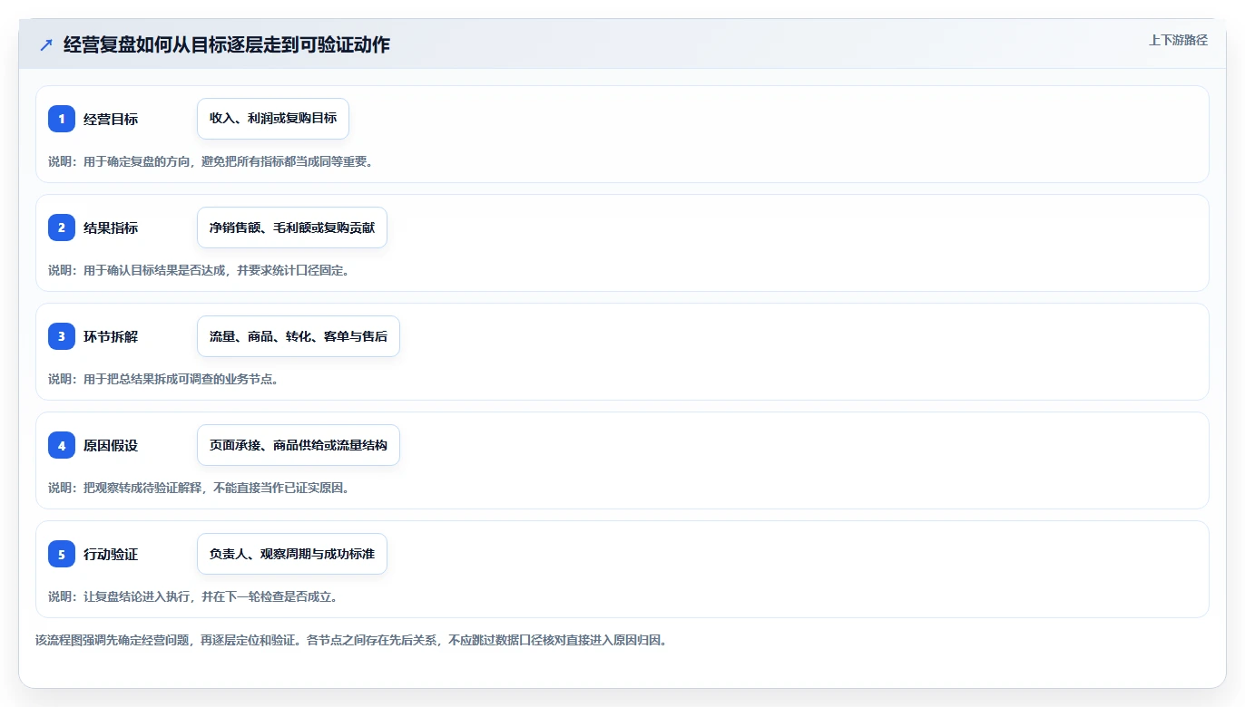The image size is (1245, 707).
Task: Select the step number 3 badge
Action: (x=62, y=336)
